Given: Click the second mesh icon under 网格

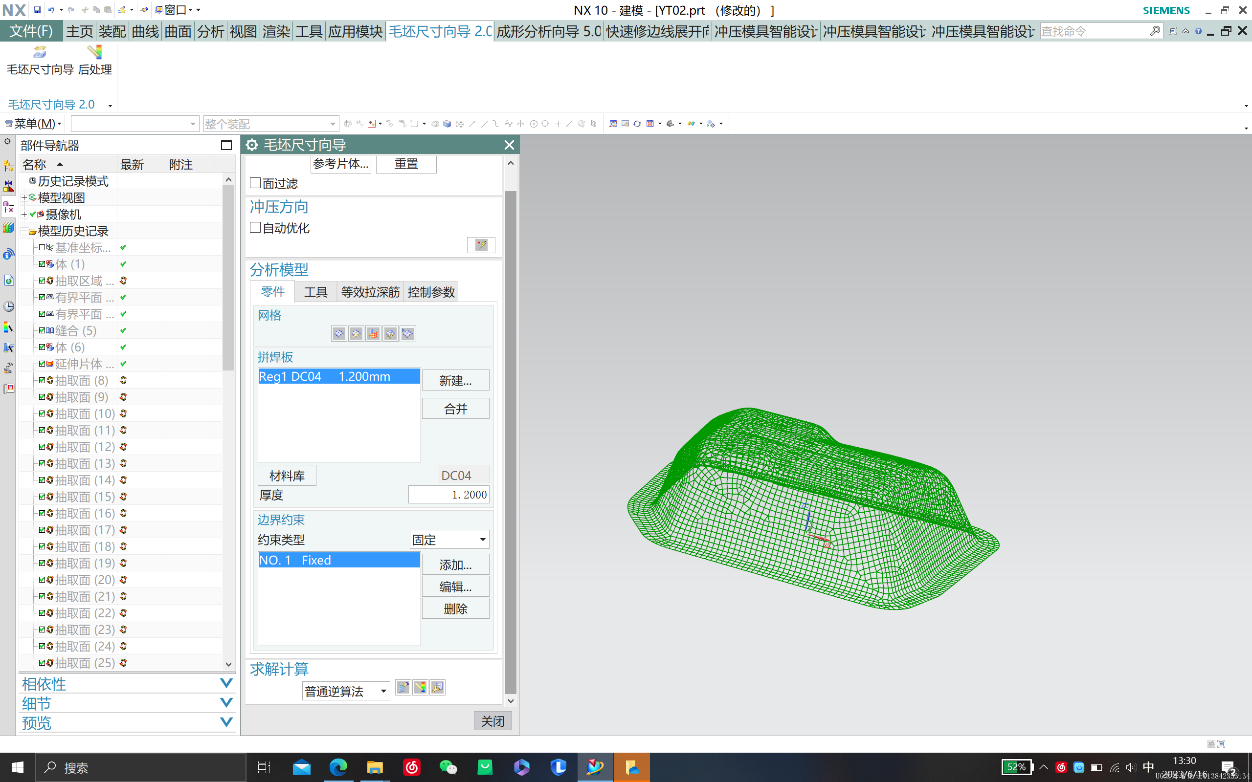Looking at the screenshot, I should click(x=356, y=334).
